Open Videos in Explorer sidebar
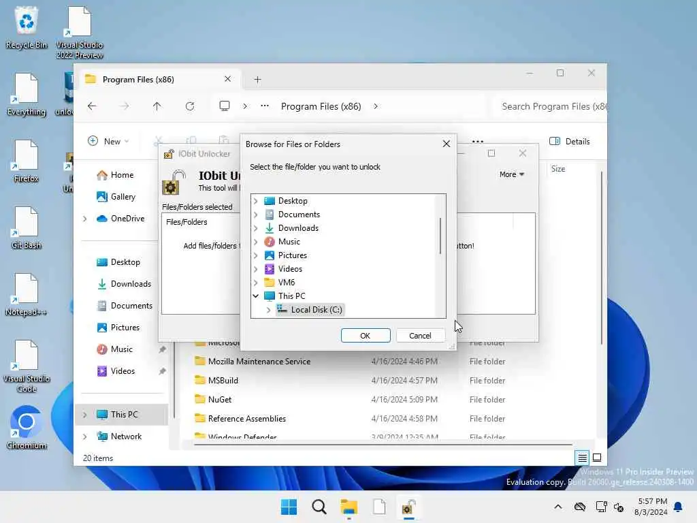The height and width of the screenshot is (523, 697). (x=115, y=371)
